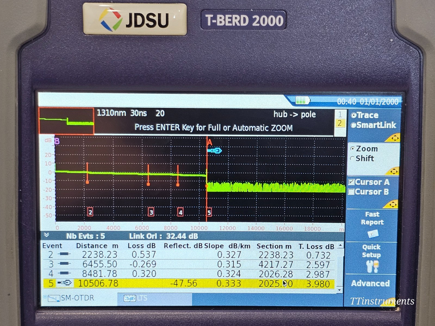This screenshot has width=435, height=326.
Task: Enable the Cursor B checkbox
Action: (x=352, y=192)
